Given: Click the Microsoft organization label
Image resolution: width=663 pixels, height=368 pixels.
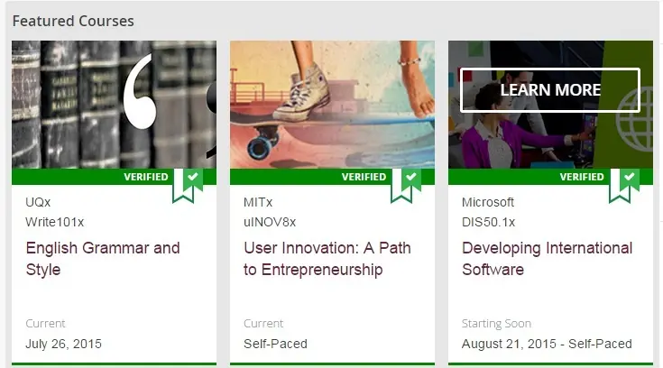Looking at the screenshot, I should [488, 202].
